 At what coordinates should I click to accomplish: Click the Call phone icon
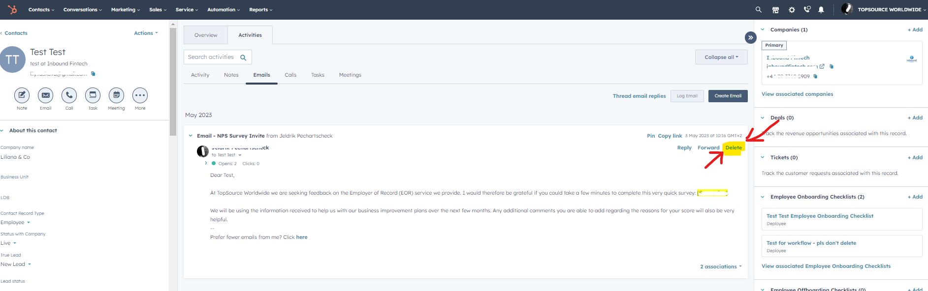click(x=69, y=95)
